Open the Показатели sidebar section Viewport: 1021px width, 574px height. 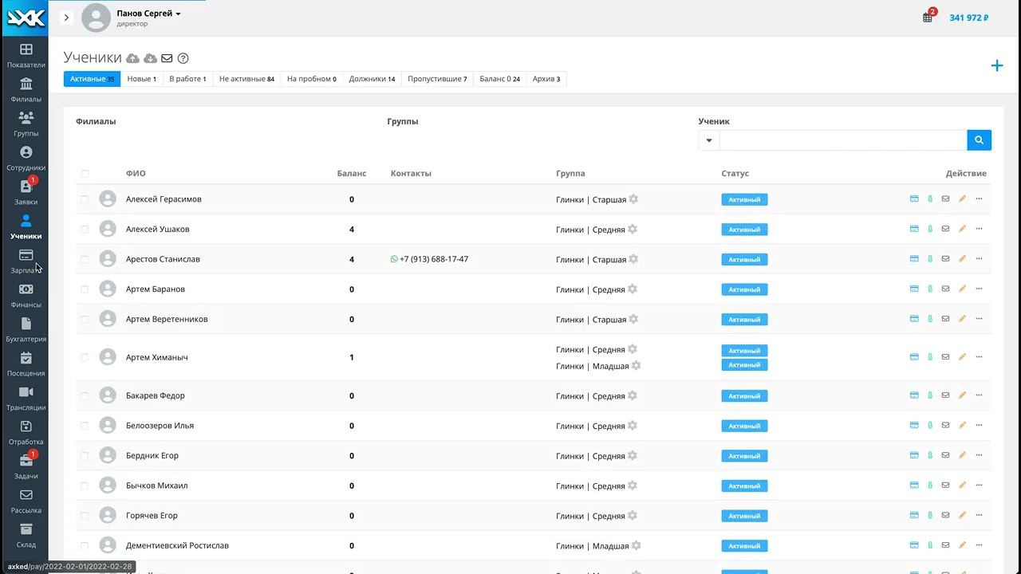[26, 56]
